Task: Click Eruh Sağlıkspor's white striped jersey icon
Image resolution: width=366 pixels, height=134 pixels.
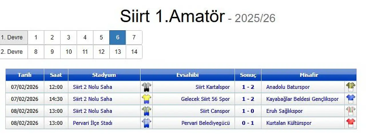Action: 350,111
